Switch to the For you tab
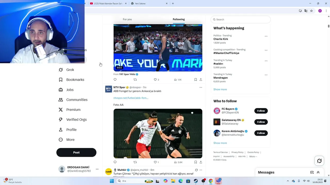330x185 pixels. (x=127, y=19)
